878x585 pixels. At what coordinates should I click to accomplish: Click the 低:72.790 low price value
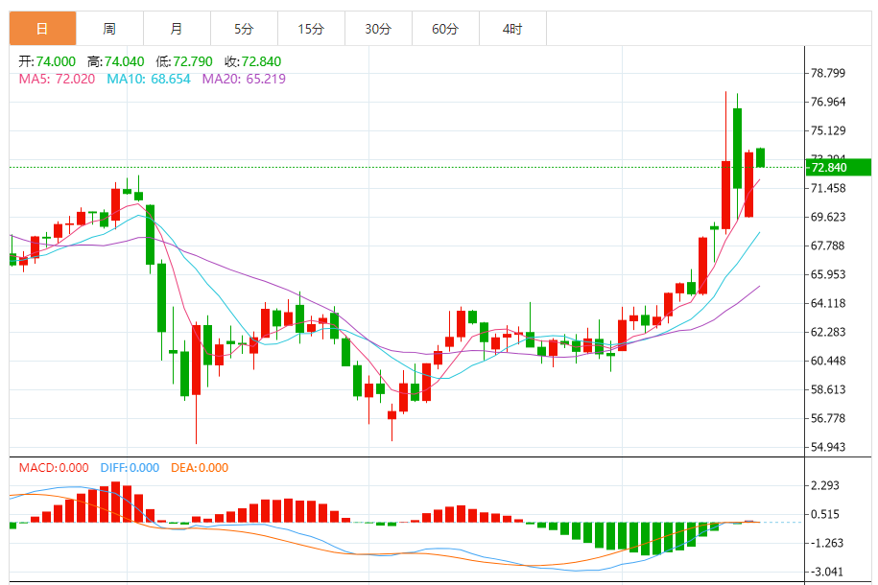pyautogui.click(x=184, y=61)
